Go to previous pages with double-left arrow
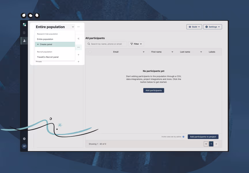 (206, 144)
